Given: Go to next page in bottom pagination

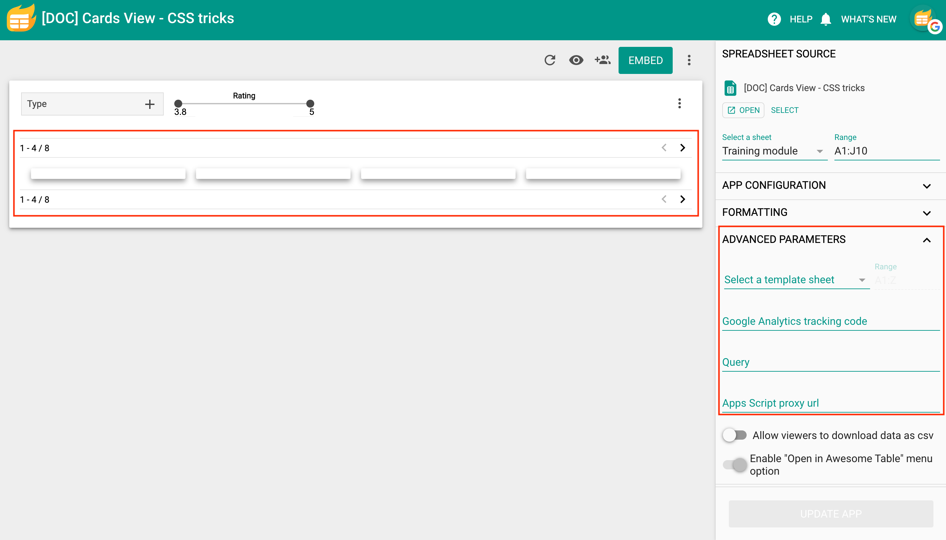Looking at the screenshot, I should [x=682, y=199].
